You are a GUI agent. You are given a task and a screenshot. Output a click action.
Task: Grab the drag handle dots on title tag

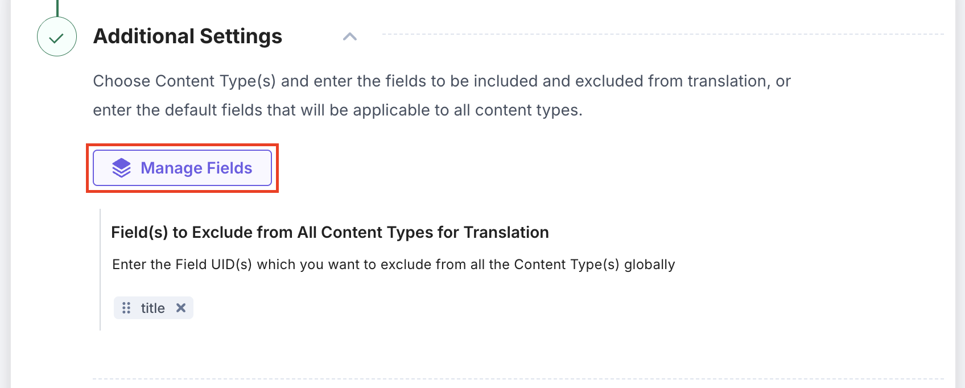(x=126, y=308)
